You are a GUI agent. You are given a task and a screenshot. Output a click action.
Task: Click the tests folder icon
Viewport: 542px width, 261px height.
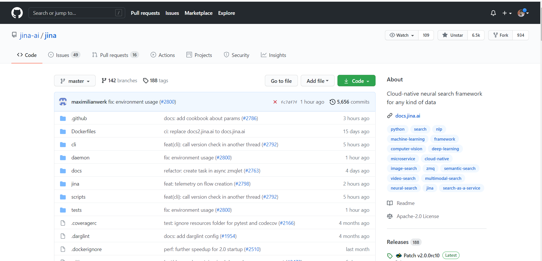(63, 210)
